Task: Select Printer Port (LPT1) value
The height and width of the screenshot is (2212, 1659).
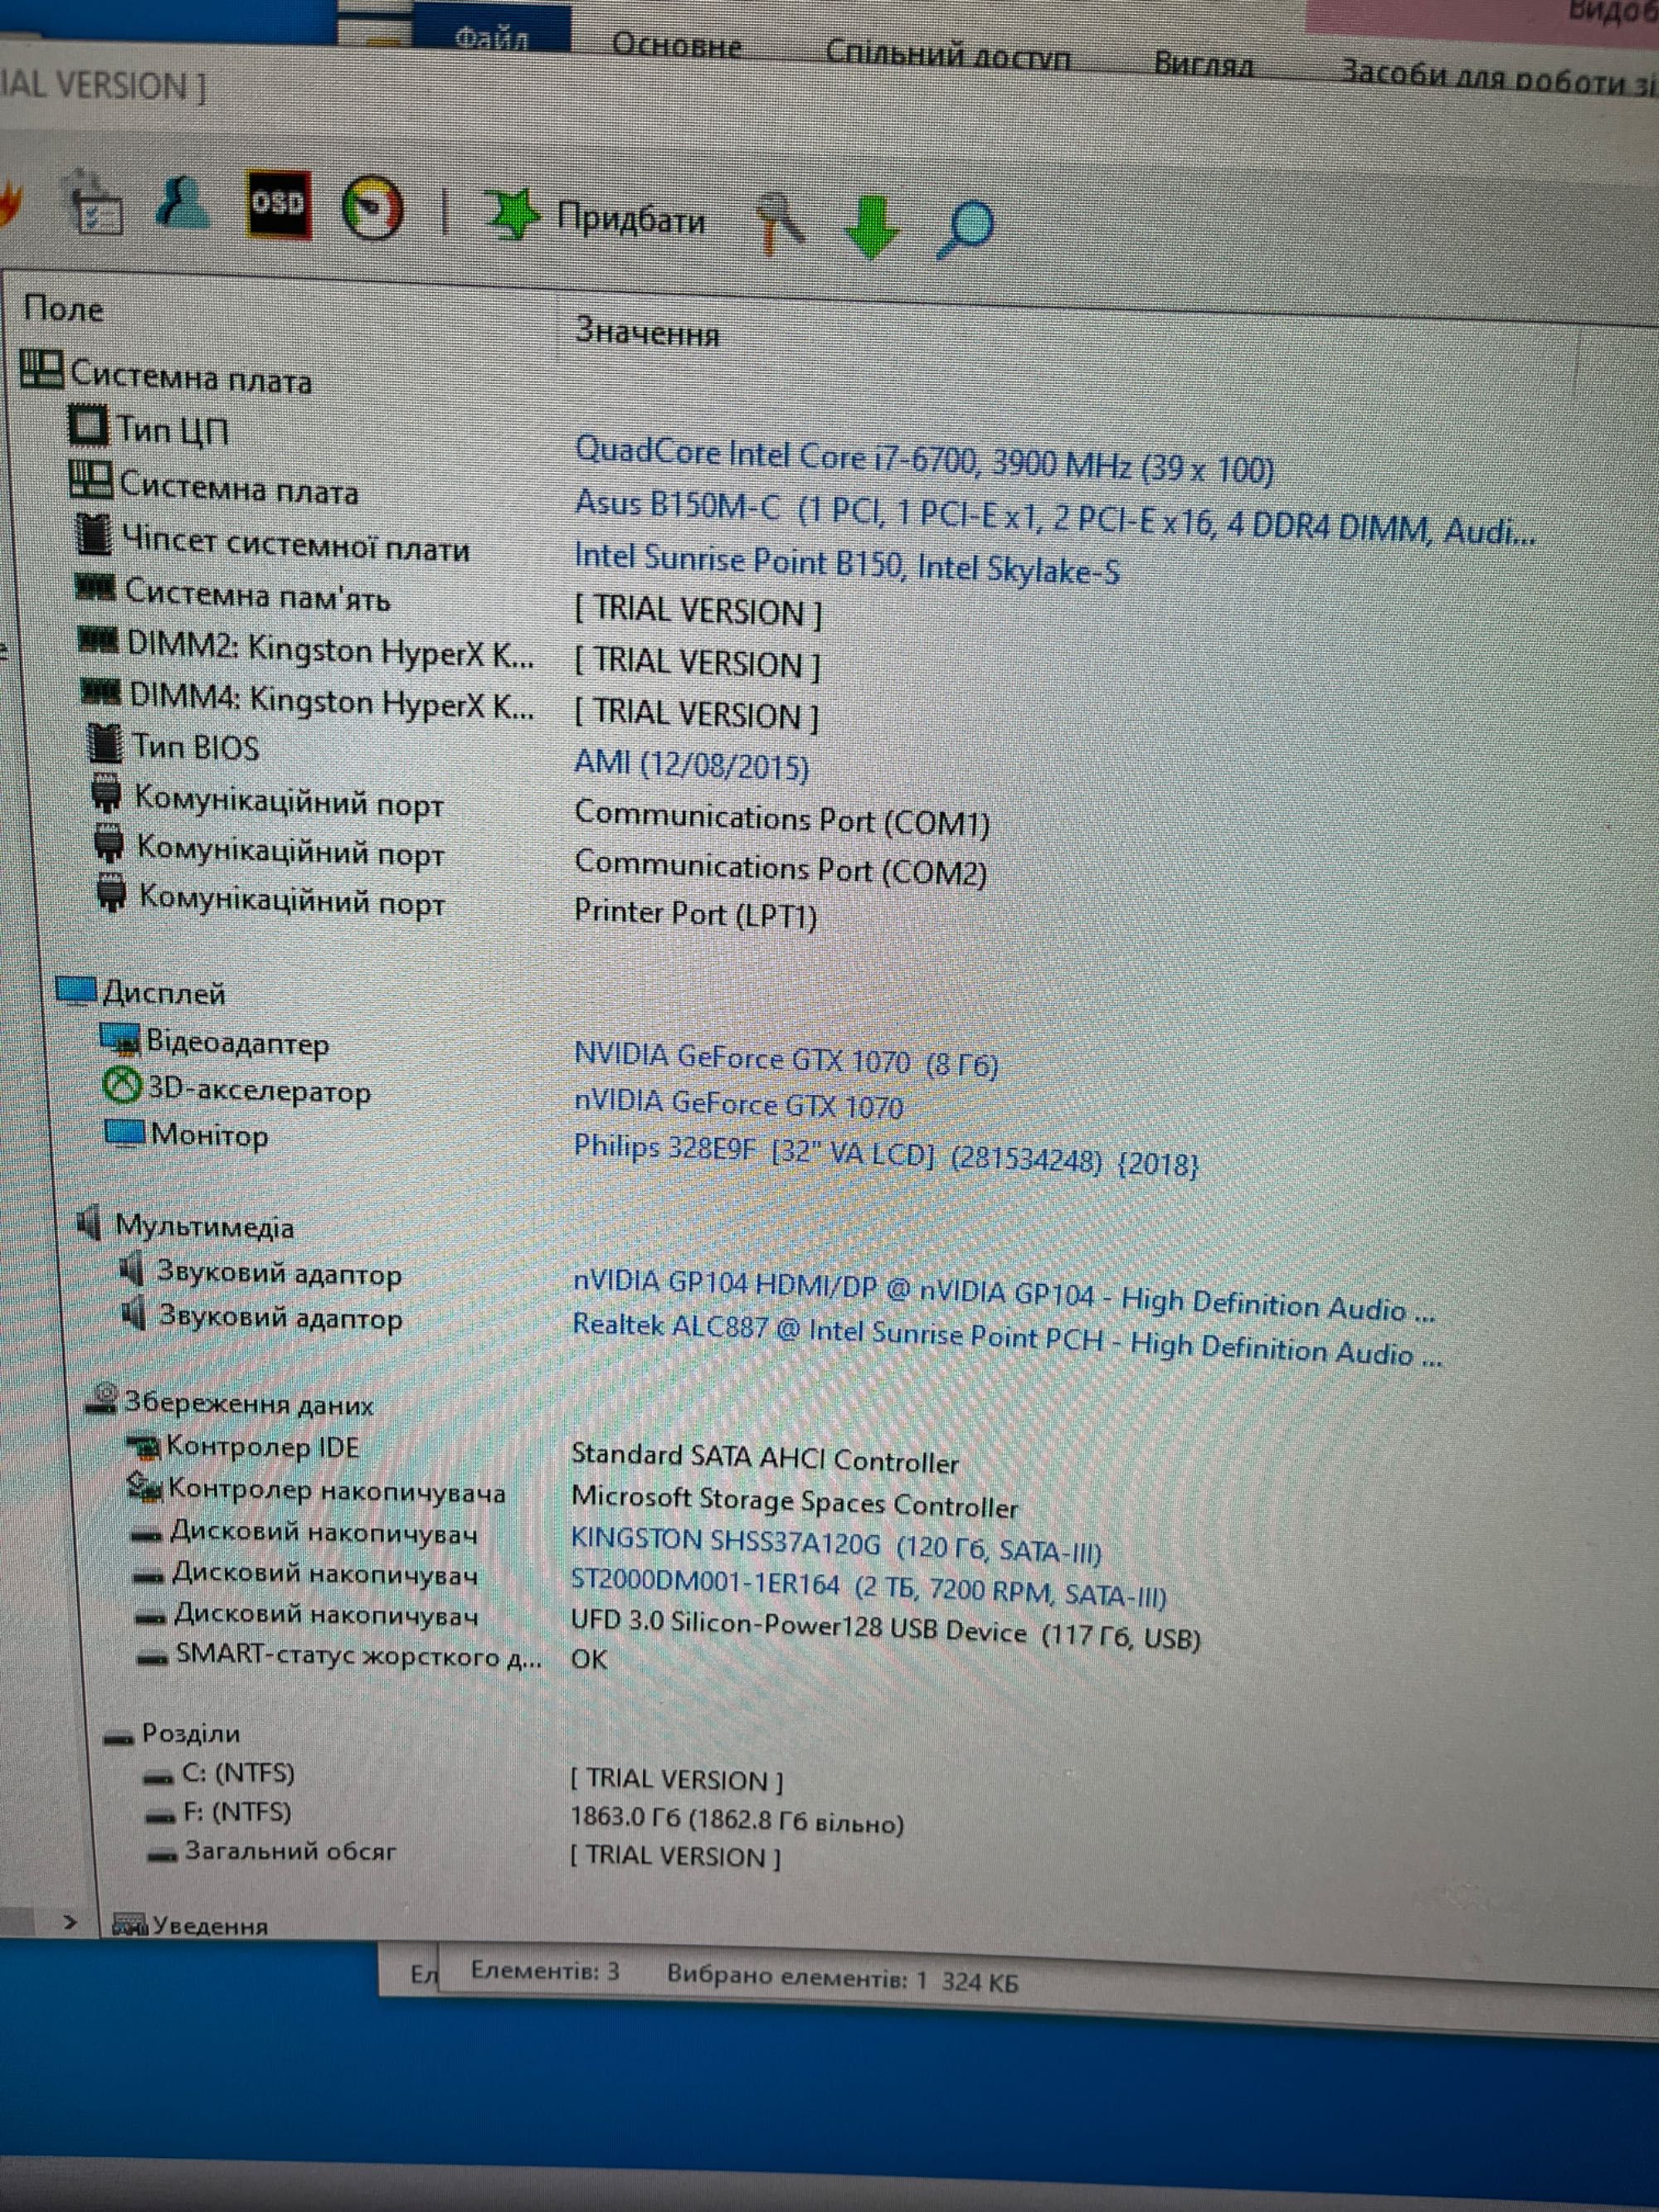Action: 695,913
